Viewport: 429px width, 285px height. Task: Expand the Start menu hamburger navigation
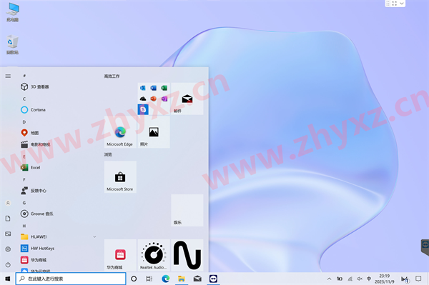[8, 76]
